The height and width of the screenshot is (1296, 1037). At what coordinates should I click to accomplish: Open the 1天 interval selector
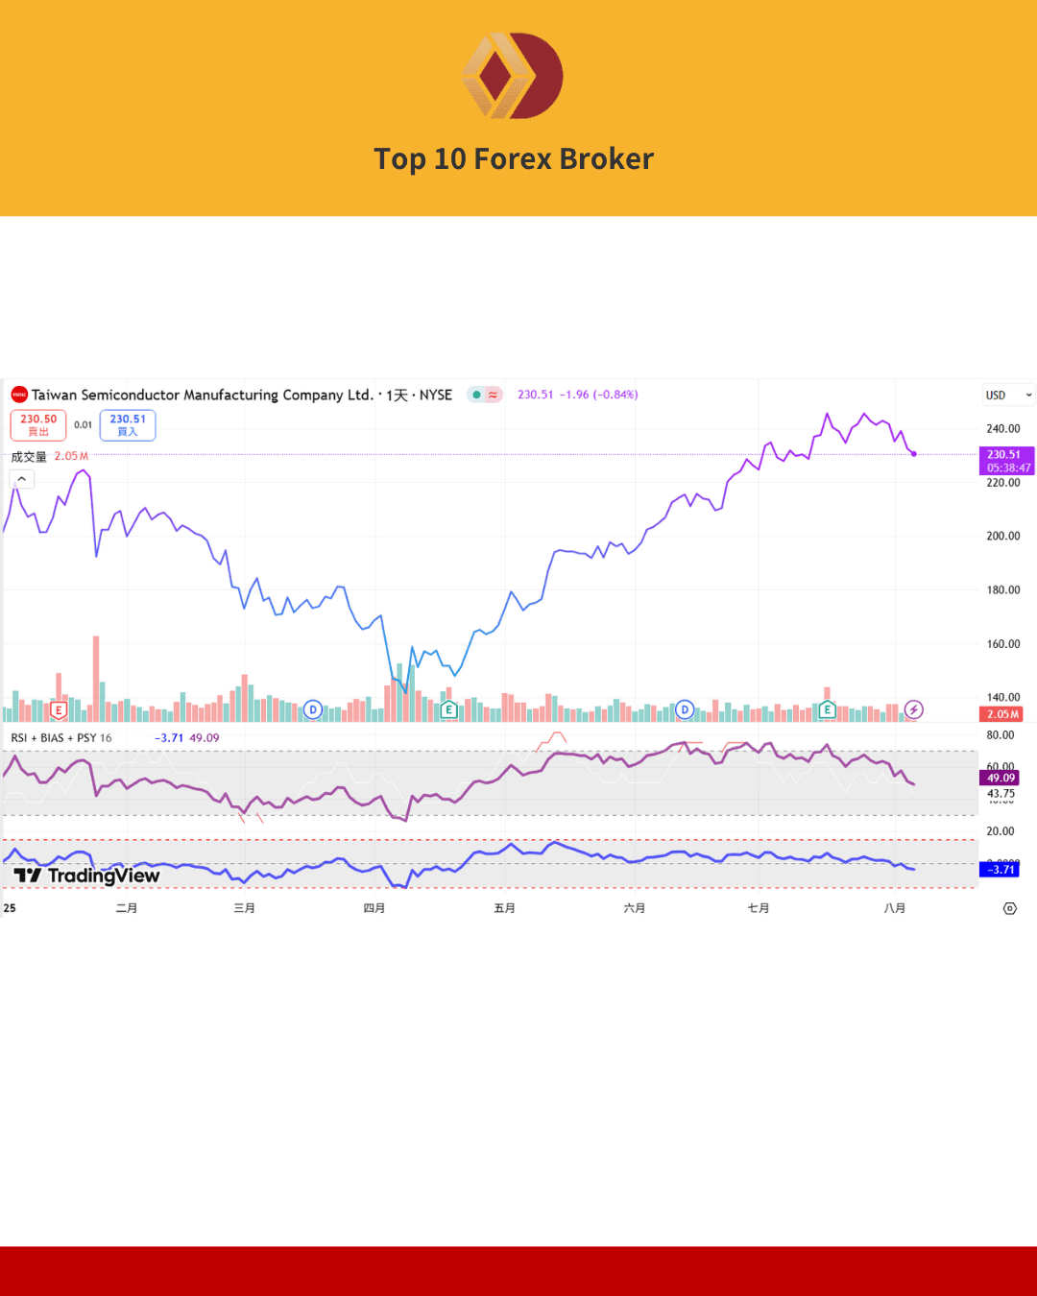click(397, 395)
